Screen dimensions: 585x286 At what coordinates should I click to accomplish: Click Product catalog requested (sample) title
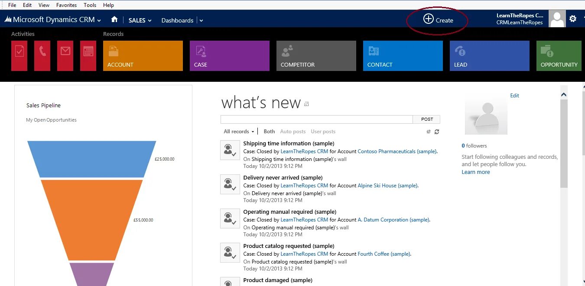coord(289,246)
